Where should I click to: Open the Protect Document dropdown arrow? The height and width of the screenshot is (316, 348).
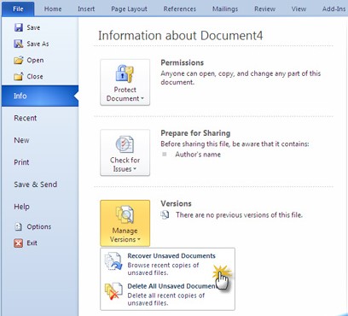click(142, 98)
